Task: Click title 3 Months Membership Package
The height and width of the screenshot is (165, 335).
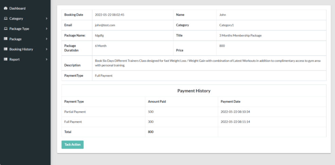Action: pyautogui.click(x=240, y=36)
